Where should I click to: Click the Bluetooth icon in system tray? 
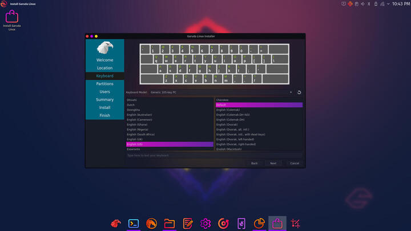[369, 4]
